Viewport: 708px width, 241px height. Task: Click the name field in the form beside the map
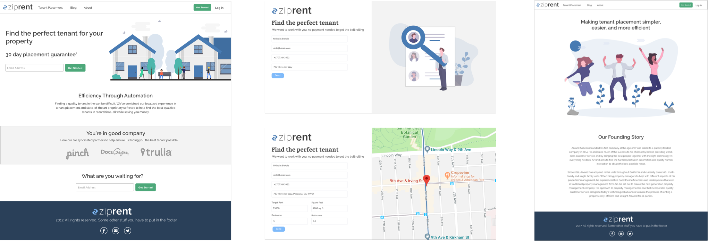tap(309, 166)
